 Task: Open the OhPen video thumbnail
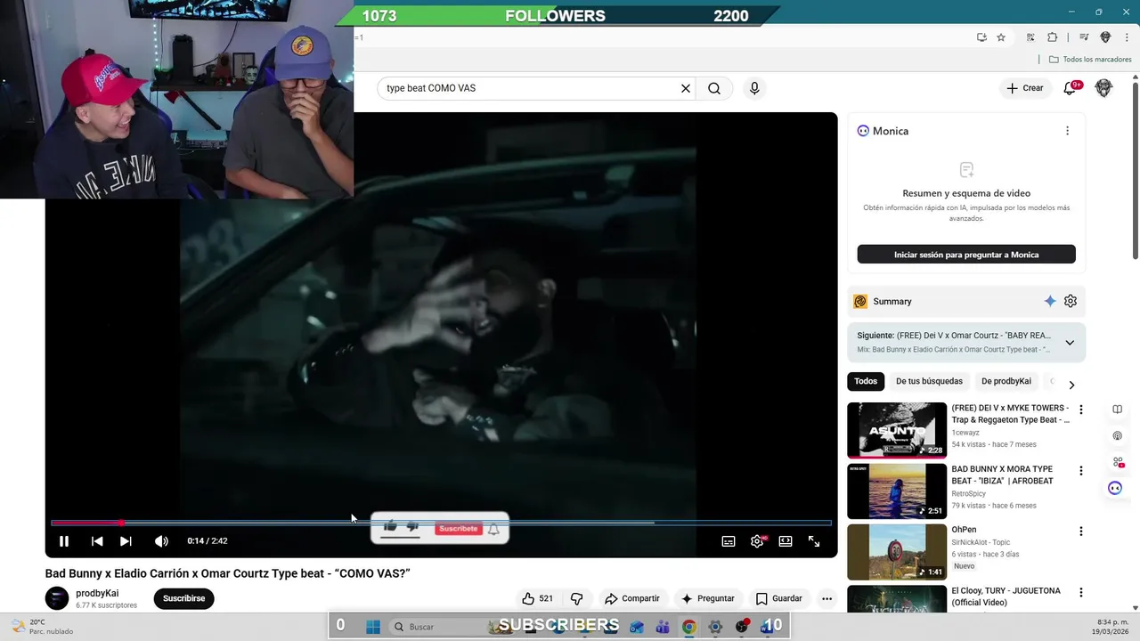897,552
